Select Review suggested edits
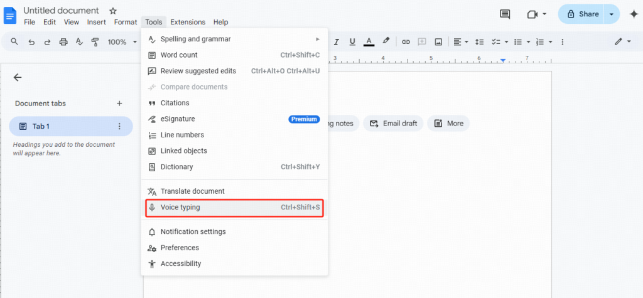The image size is (643, 298). click(x=235, y=71)
